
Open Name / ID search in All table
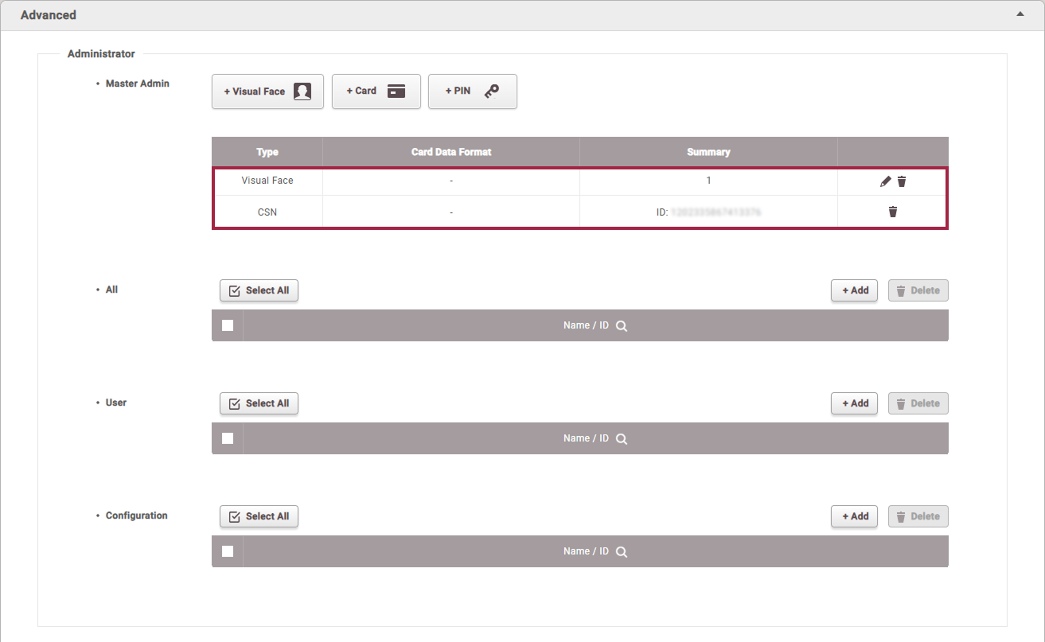click(622, 326)
